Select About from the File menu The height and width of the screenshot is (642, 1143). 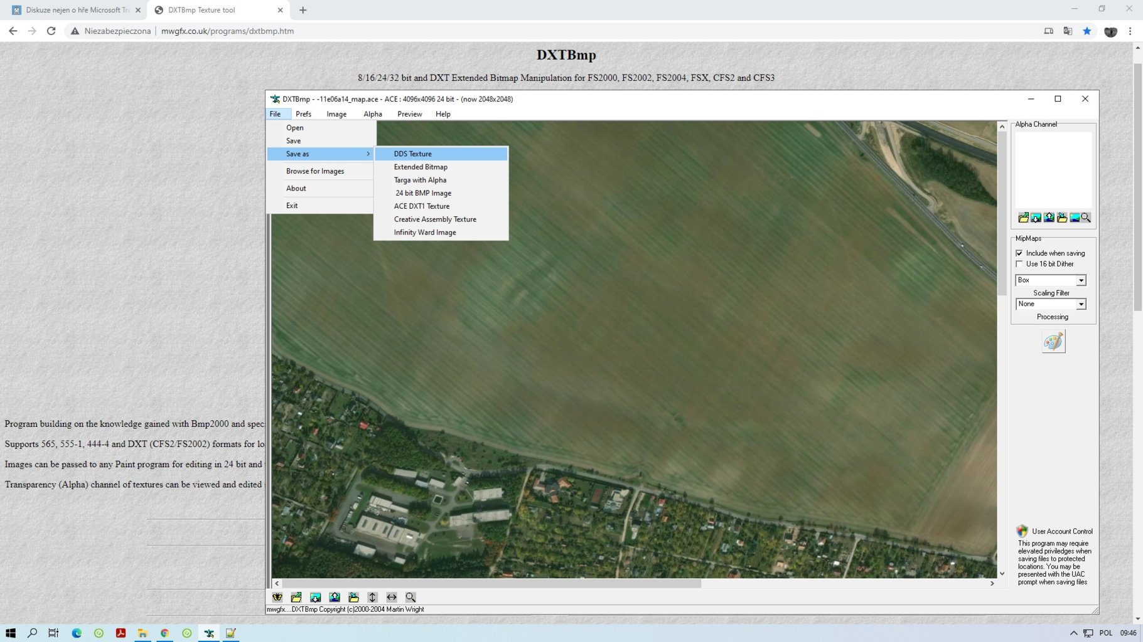point(321,188)
